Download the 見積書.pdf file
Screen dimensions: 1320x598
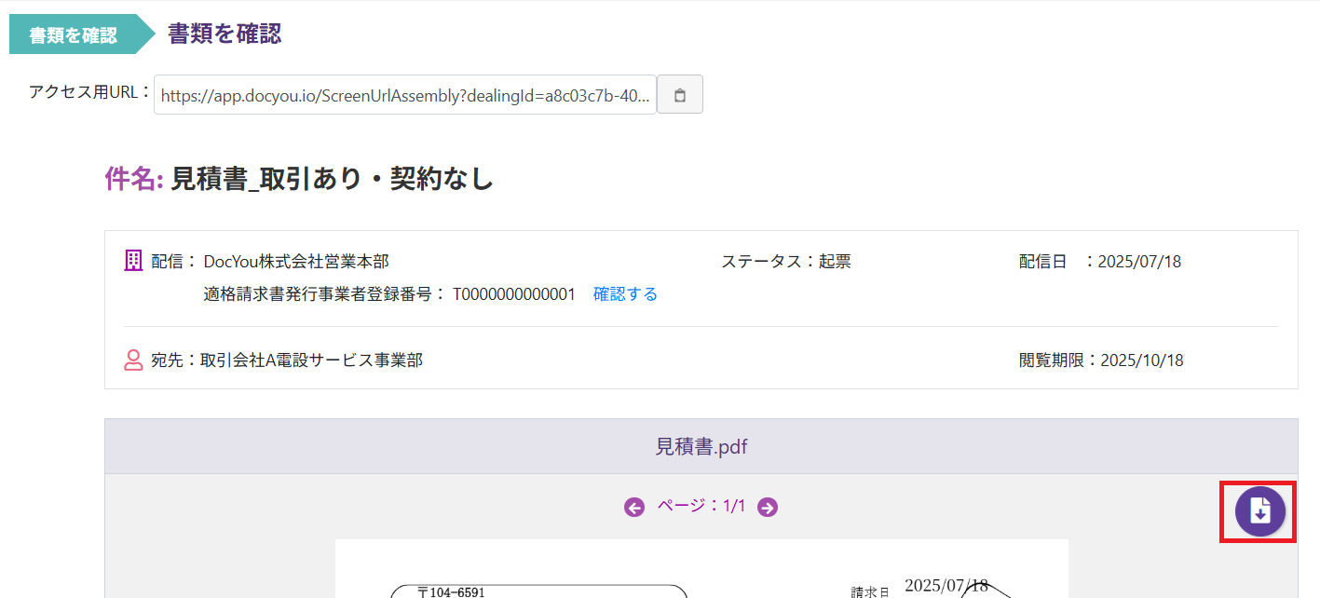(x=1259, y=511)
